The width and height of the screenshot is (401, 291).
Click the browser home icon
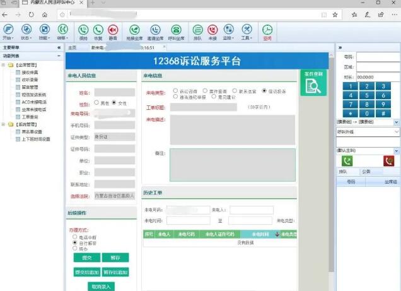pyautogui.click(x=45, y=15)
